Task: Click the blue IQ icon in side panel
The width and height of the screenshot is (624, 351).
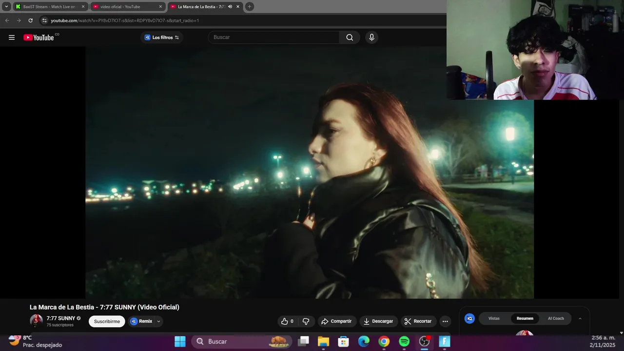Action: [x=469, y=318]
